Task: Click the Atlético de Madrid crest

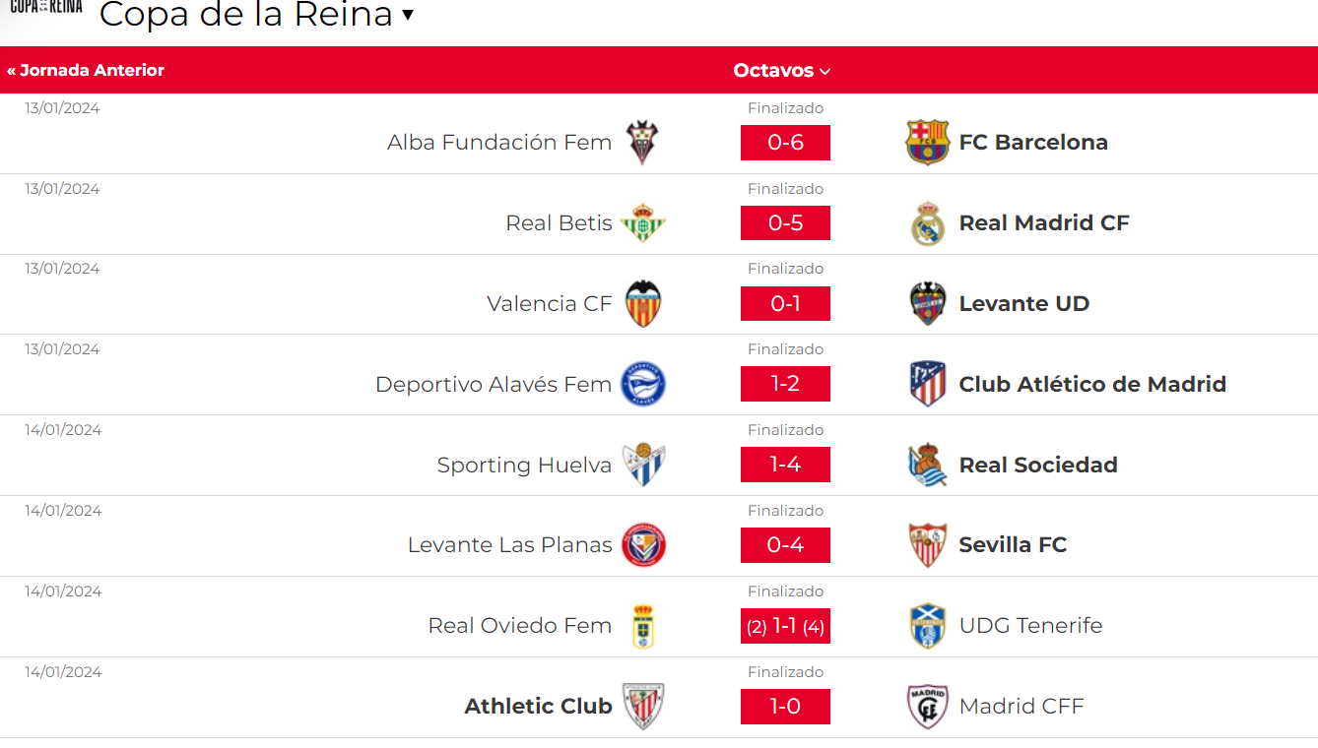Action: coord(927,384)
